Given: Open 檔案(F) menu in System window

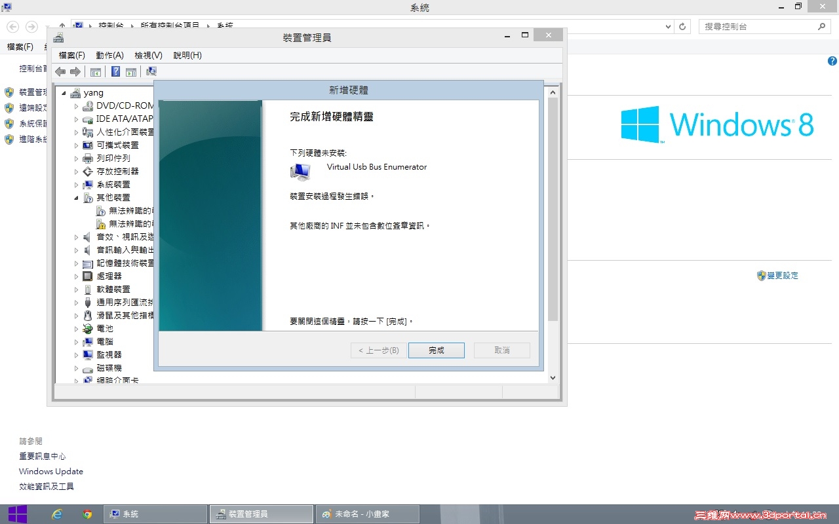Looking at the screenshot, I should tap(20, 47).
